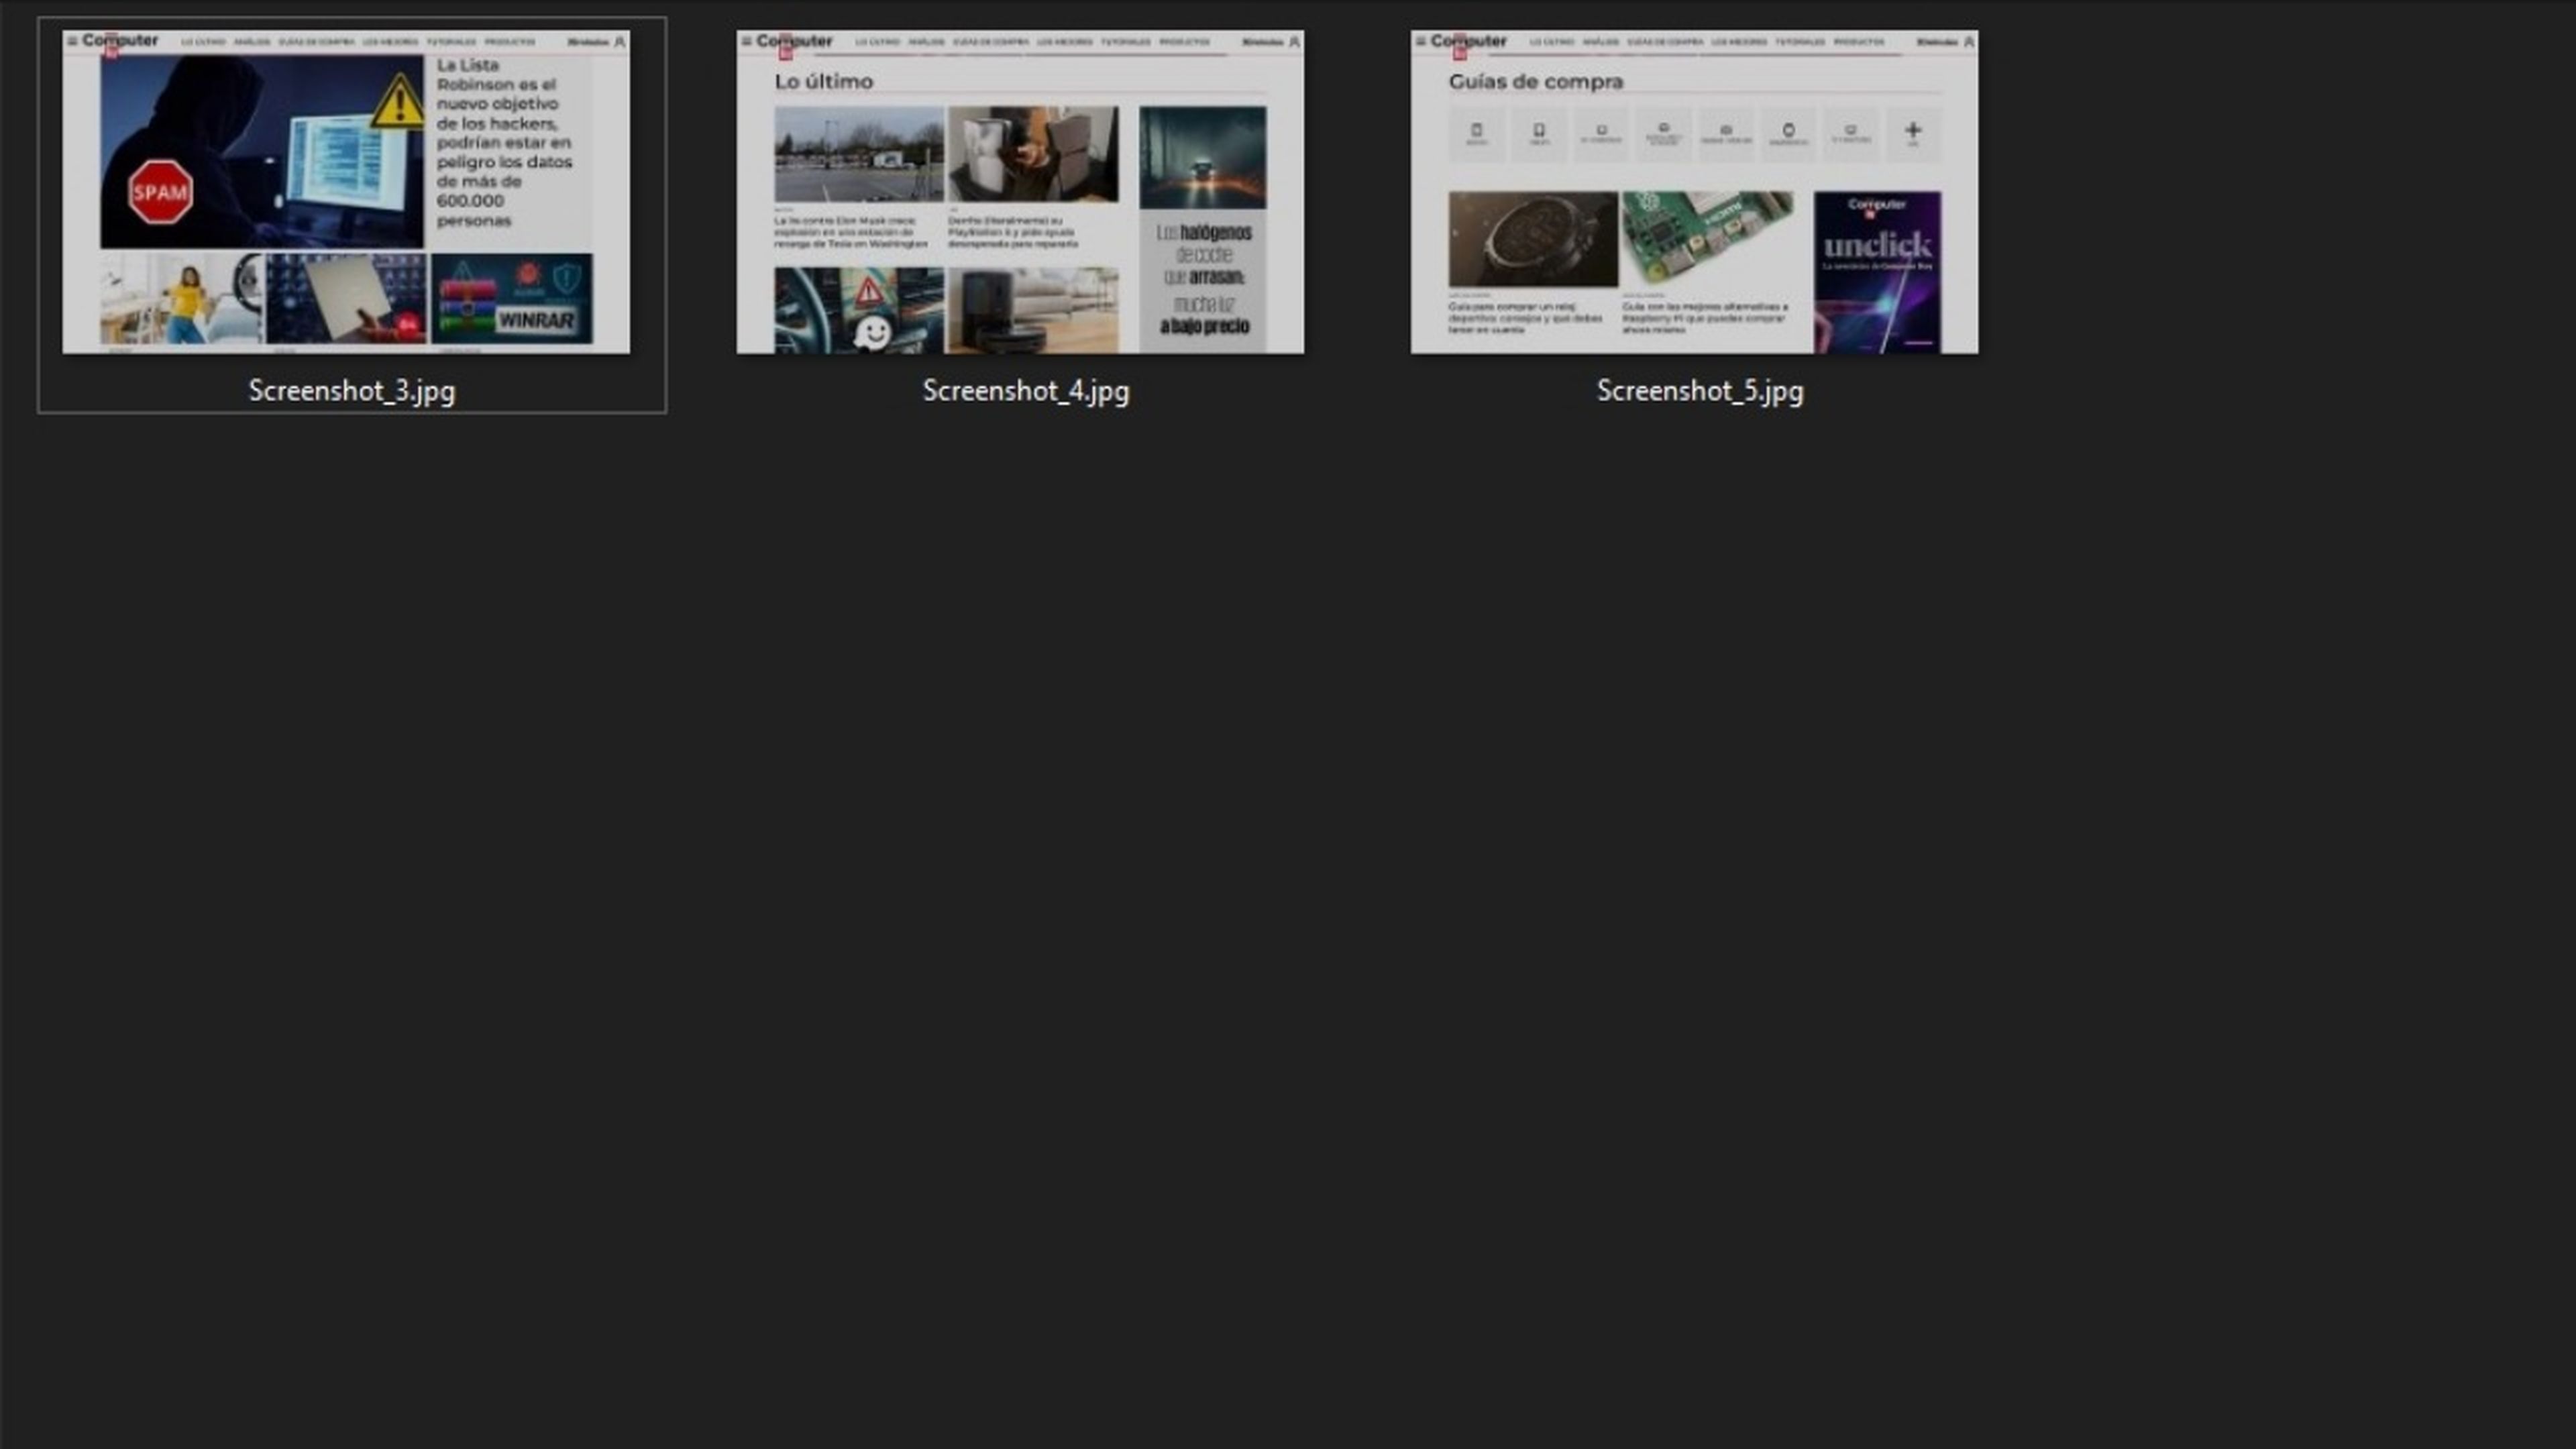Click the 'Lo último' heading
Screen dimensions: 2576x1449
tap(824, 82)
